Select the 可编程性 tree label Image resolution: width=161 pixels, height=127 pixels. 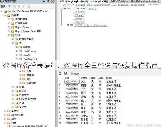24,95
